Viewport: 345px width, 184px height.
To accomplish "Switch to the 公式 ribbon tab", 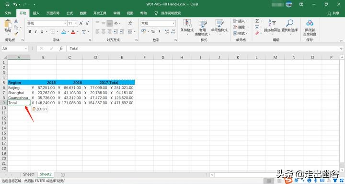I will point(70,13).
